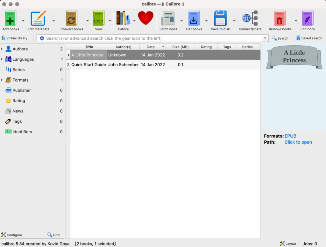Click the red heart donate icon
Screen dimensions: 326x247
tap(145, 18)
